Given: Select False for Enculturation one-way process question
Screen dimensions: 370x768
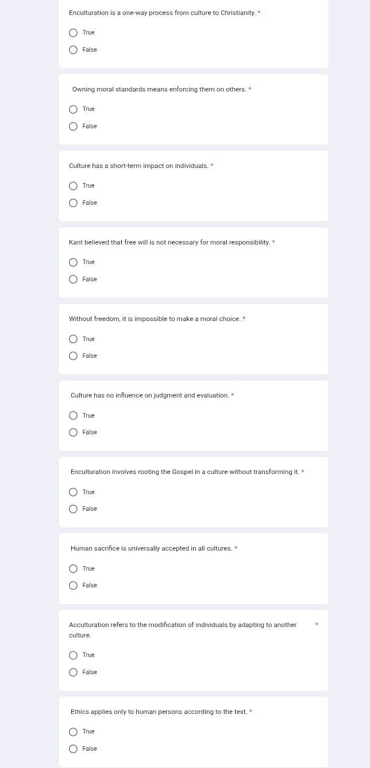Looking at the screenshot, I should 73,50.
